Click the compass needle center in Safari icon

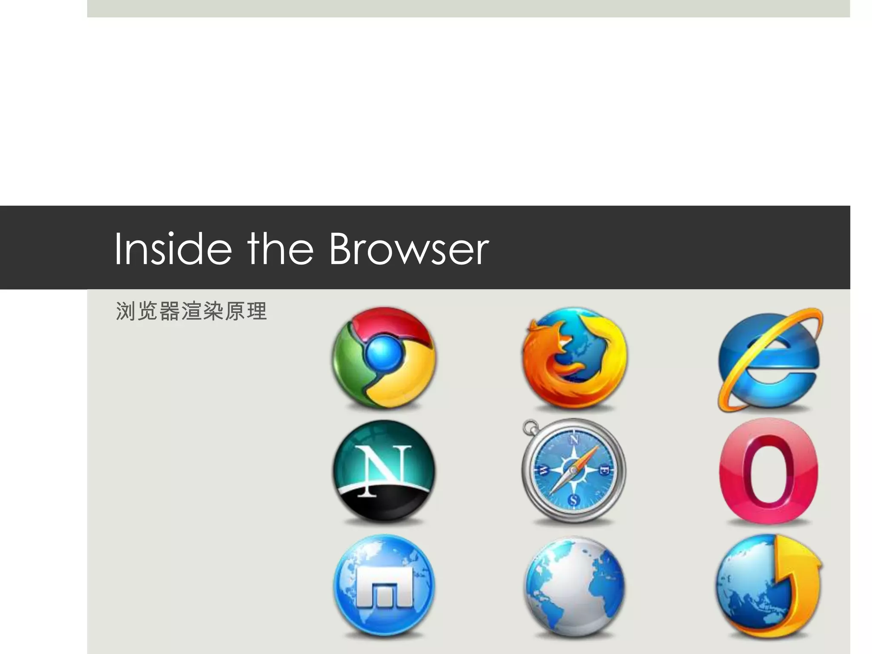coord(574,470)
